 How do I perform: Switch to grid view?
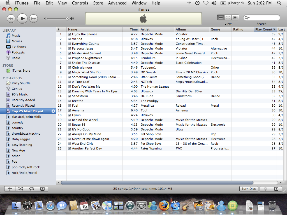[228, 18]
